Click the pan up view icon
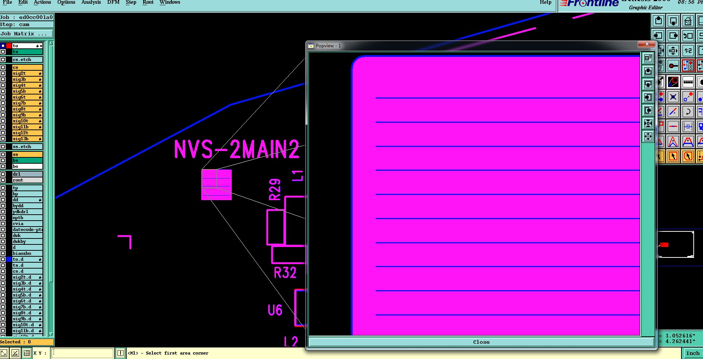This screenshot has width=703, height=359. (658, 21)
